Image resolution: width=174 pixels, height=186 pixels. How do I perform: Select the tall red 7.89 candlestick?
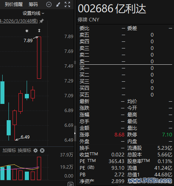39,58
